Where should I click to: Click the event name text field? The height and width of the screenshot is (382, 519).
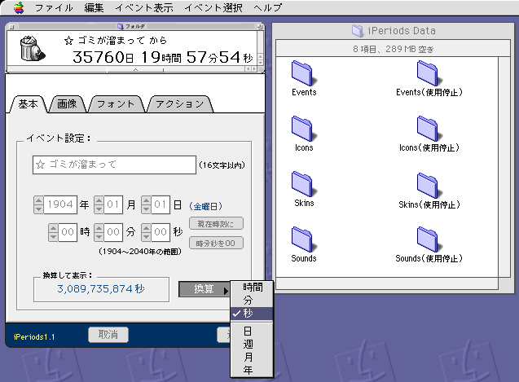click(x=114, y=165)
